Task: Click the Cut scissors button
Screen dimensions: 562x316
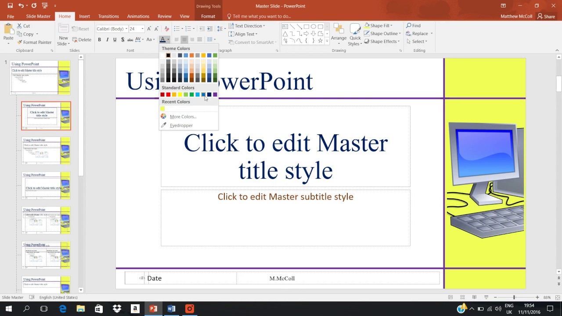Action: click(24, 26)
